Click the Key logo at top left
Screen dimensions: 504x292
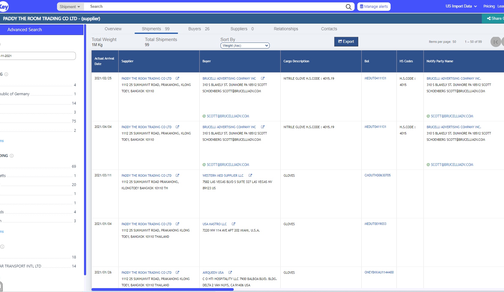pos(4,7)
